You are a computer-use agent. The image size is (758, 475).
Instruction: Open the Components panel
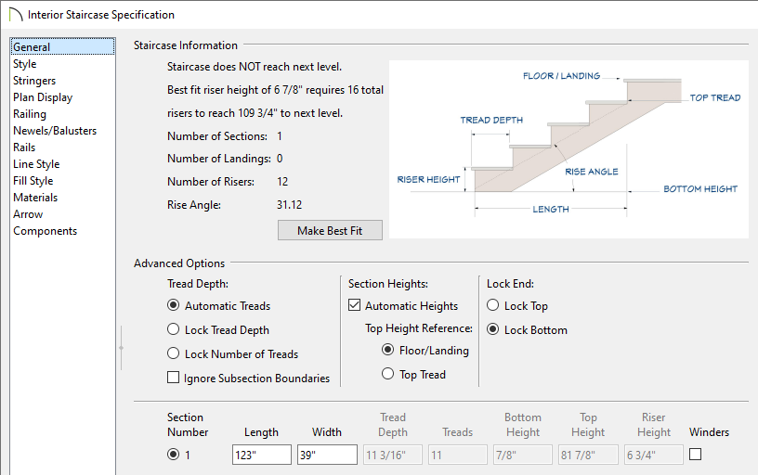pyautogui.click(x=45, y=231)
